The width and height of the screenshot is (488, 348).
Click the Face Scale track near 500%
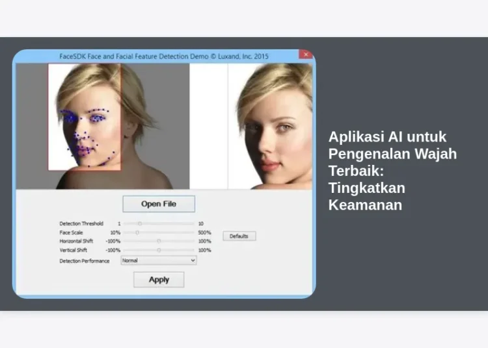[190, 232]
